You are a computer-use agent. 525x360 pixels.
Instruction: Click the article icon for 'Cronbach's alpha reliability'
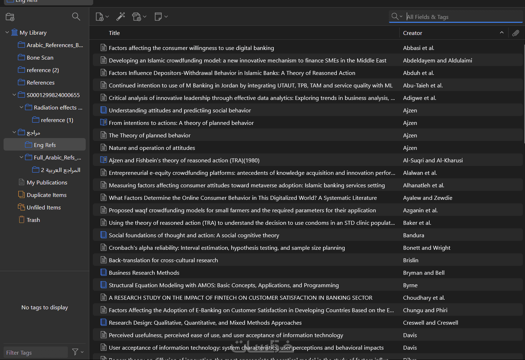(104, 248)
